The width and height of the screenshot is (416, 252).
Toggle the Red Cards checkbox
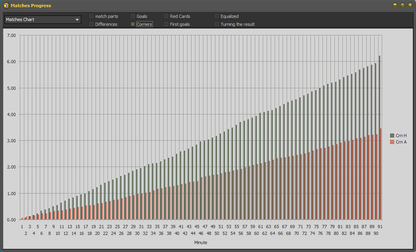166,16
